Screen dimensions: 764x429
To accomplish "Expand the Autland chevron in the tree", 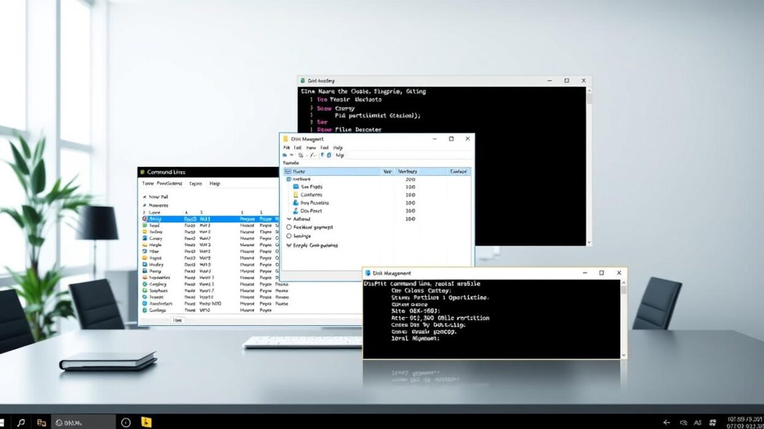I will 289,219.
